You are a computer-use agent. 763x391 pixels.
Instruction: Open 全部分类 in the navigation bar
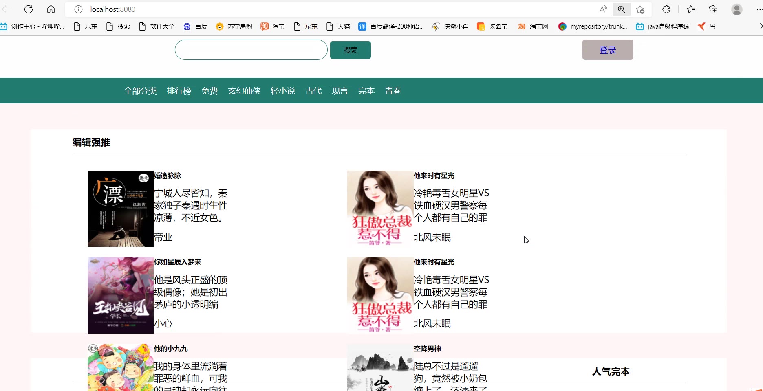(140, 91)
